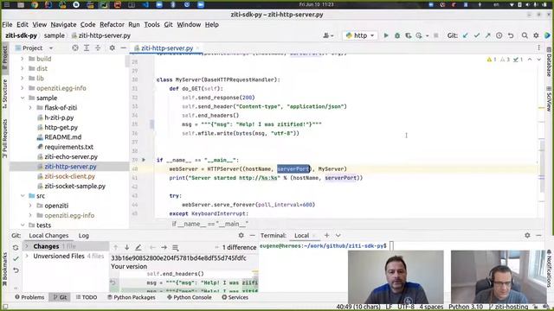This screenshot has height=311, width=554.
Task: Show Git history clock icon
Action: point(499,35)
